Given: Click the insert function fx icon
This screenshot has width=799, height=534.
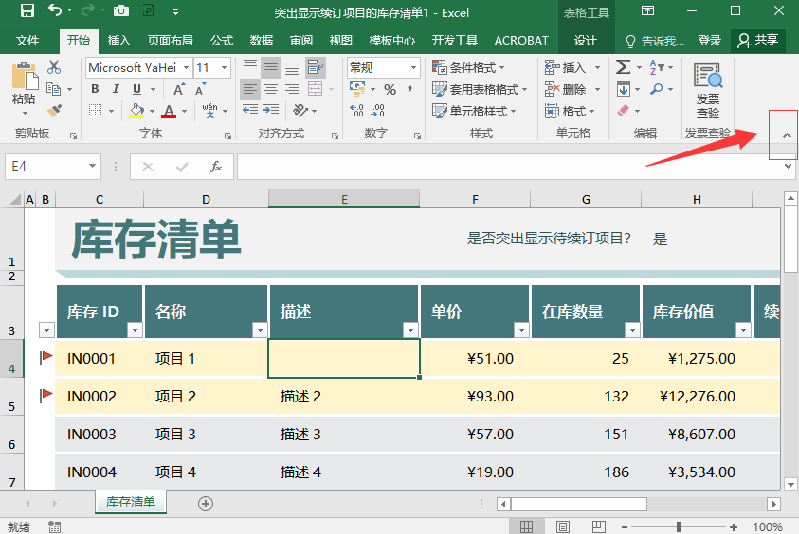Looking at the screenshot, I should pyautogui.click(x=216, y=167).
